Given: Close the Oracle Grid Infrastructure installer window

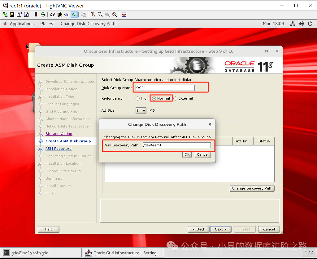Looking at the screenshot, I should tap(277, 51).
